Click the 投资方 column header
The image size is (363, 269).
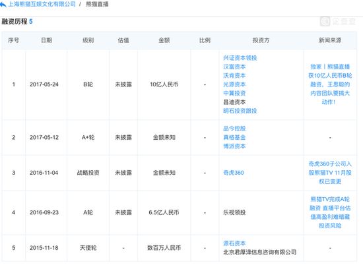pos(261,40)
